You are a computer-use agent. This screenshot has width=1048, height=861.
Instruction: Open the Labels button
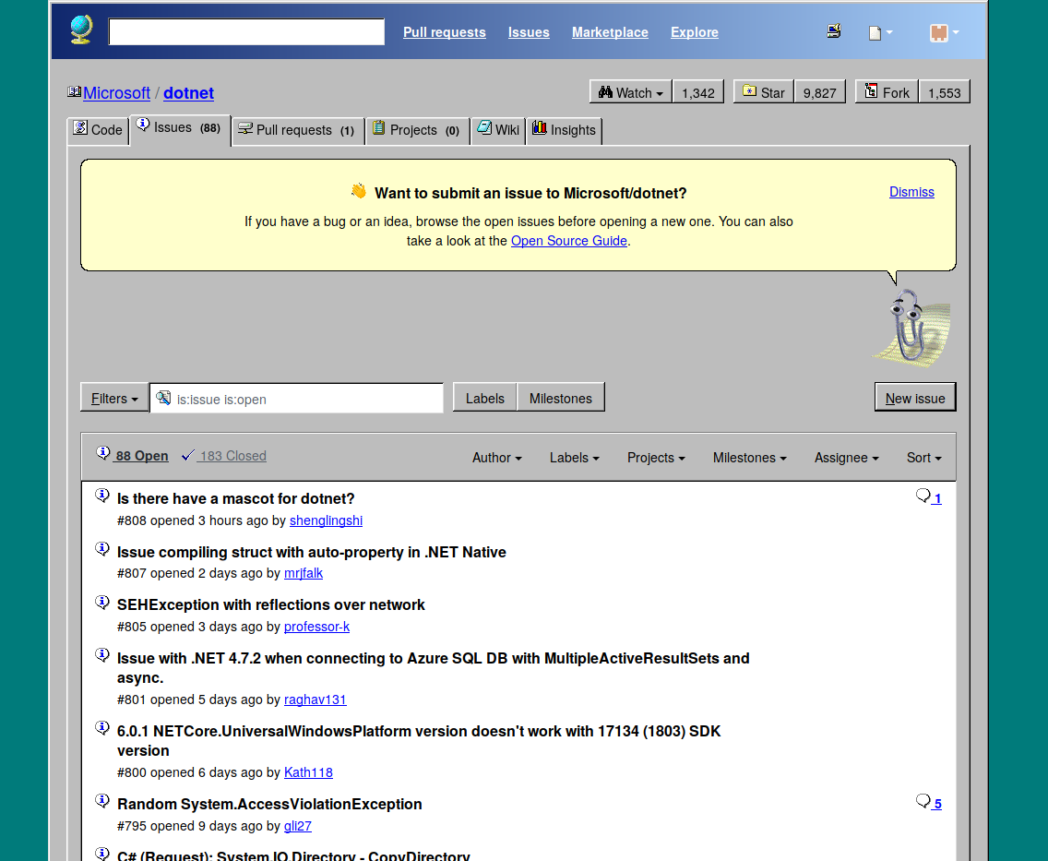tap(484, 399)
